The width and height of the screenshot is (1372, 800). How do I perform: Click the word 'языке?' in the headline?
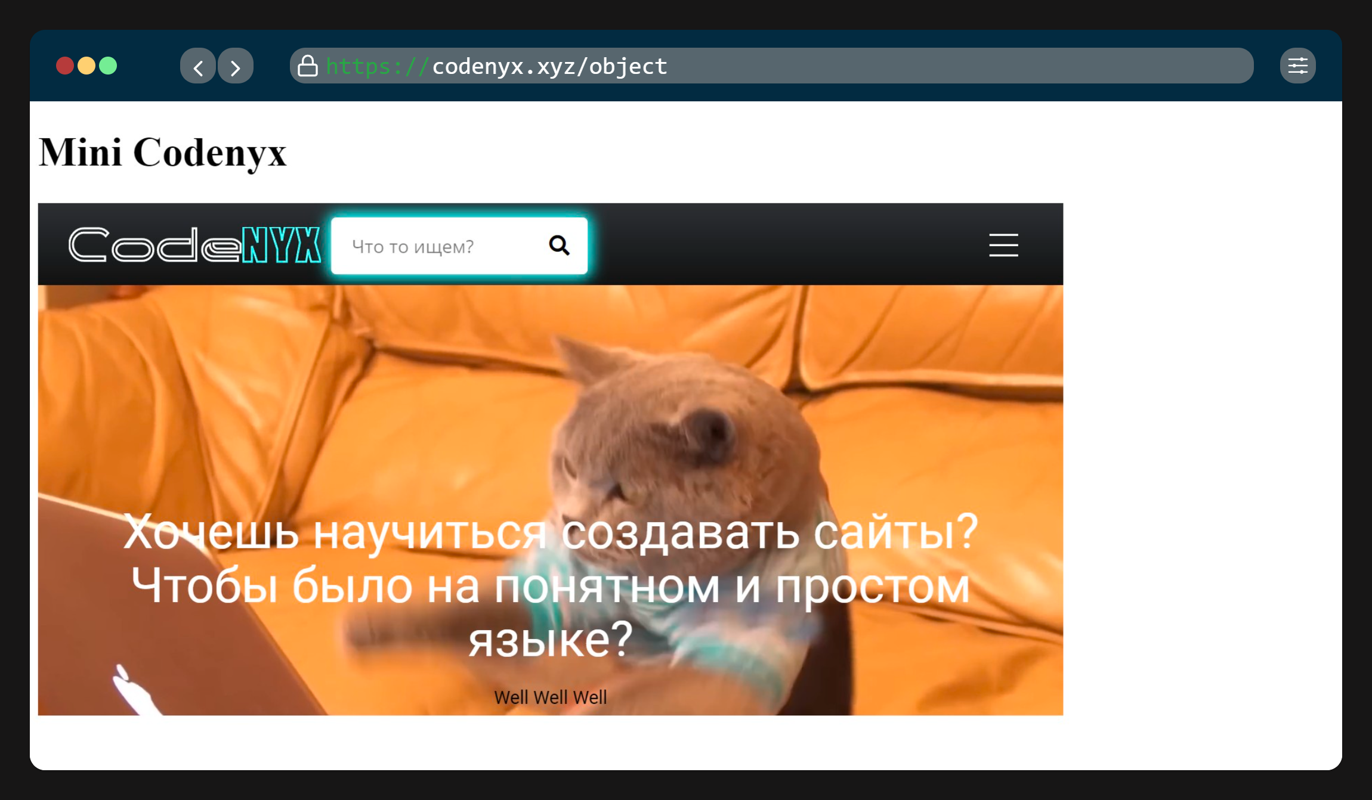[550, 640]
